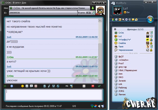
Task: Select offline contact $p()T
Action: pyautogui.click(x=133, y=57)
